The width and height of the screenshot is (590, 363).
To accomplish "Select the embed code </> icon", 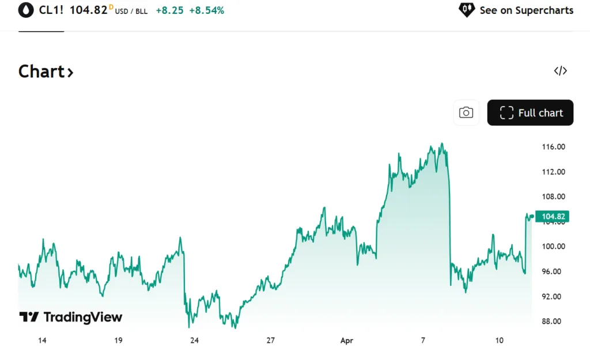I will [x=560, y=70].
